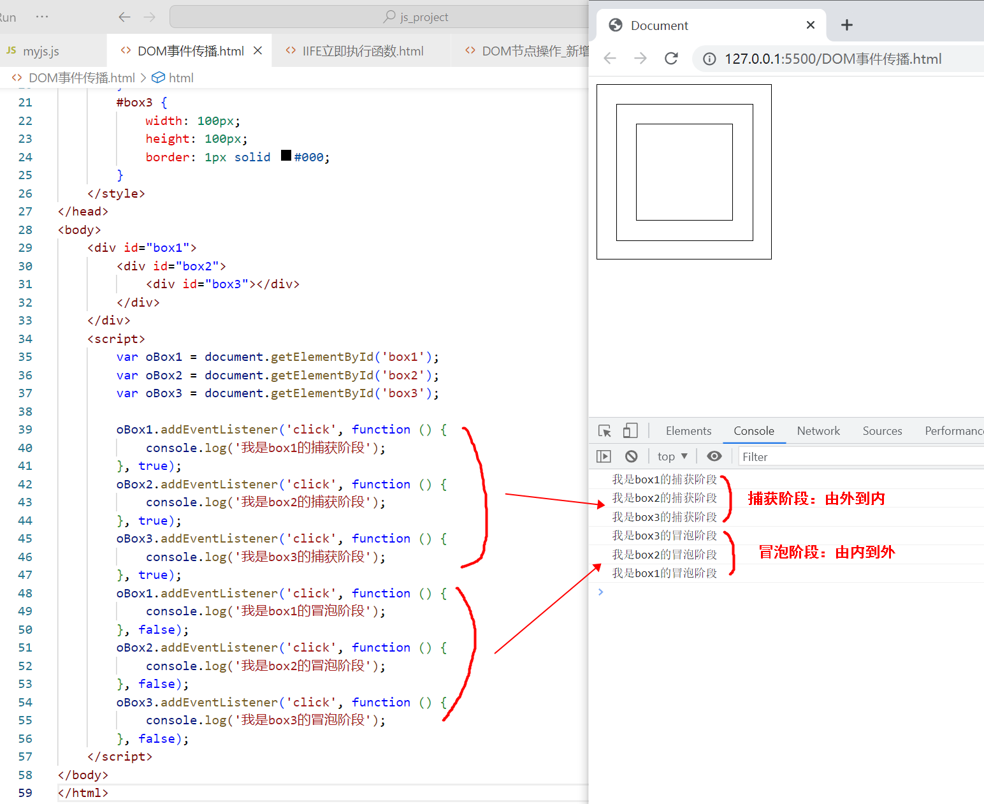The image size is (984, 804).
Task: Open a new browser tab
Action: [x=846, y=26]
